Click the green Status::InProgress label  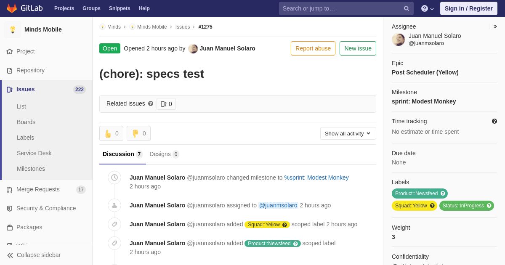467,206
